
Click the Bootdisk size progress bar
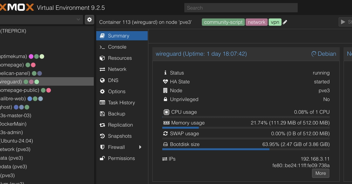click(246, 149)
